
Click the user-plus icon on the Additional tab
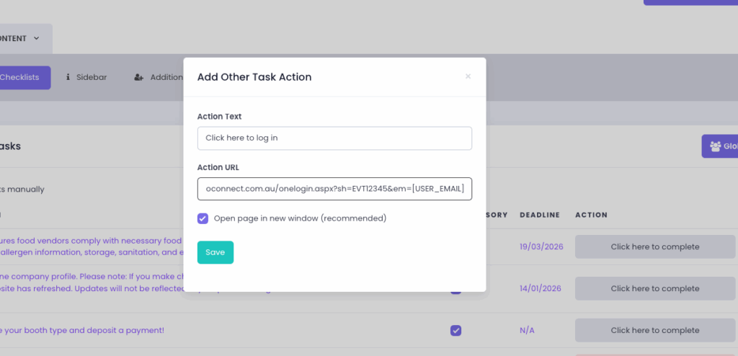tap(139, 77)
